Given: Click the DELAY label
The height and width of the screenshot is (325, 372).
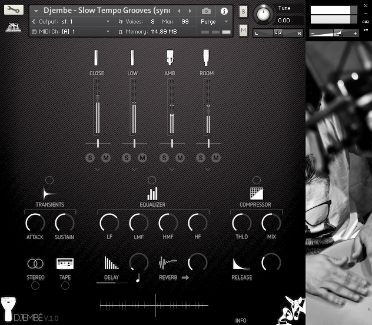Looking at the screenshot, I should [111, 277].
